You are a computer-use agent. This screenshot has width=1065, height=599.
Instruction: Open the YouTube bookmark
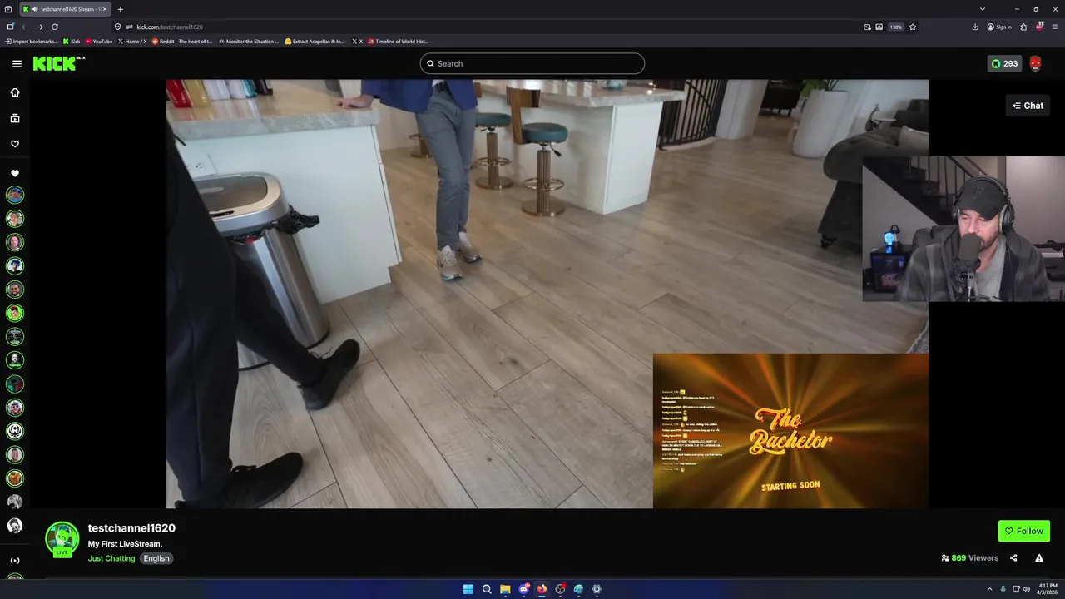(99, 41)
